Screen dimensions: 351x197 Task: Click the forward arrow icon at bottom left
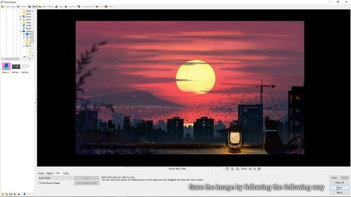click(19, 194)
